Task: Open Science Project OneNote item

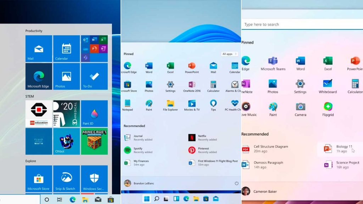Action: coord(342,165)
